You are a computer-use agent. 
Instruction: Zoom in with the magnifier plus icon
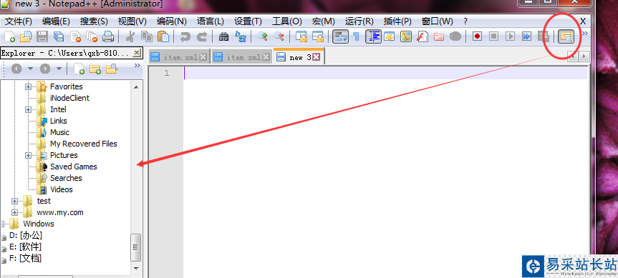263,36
